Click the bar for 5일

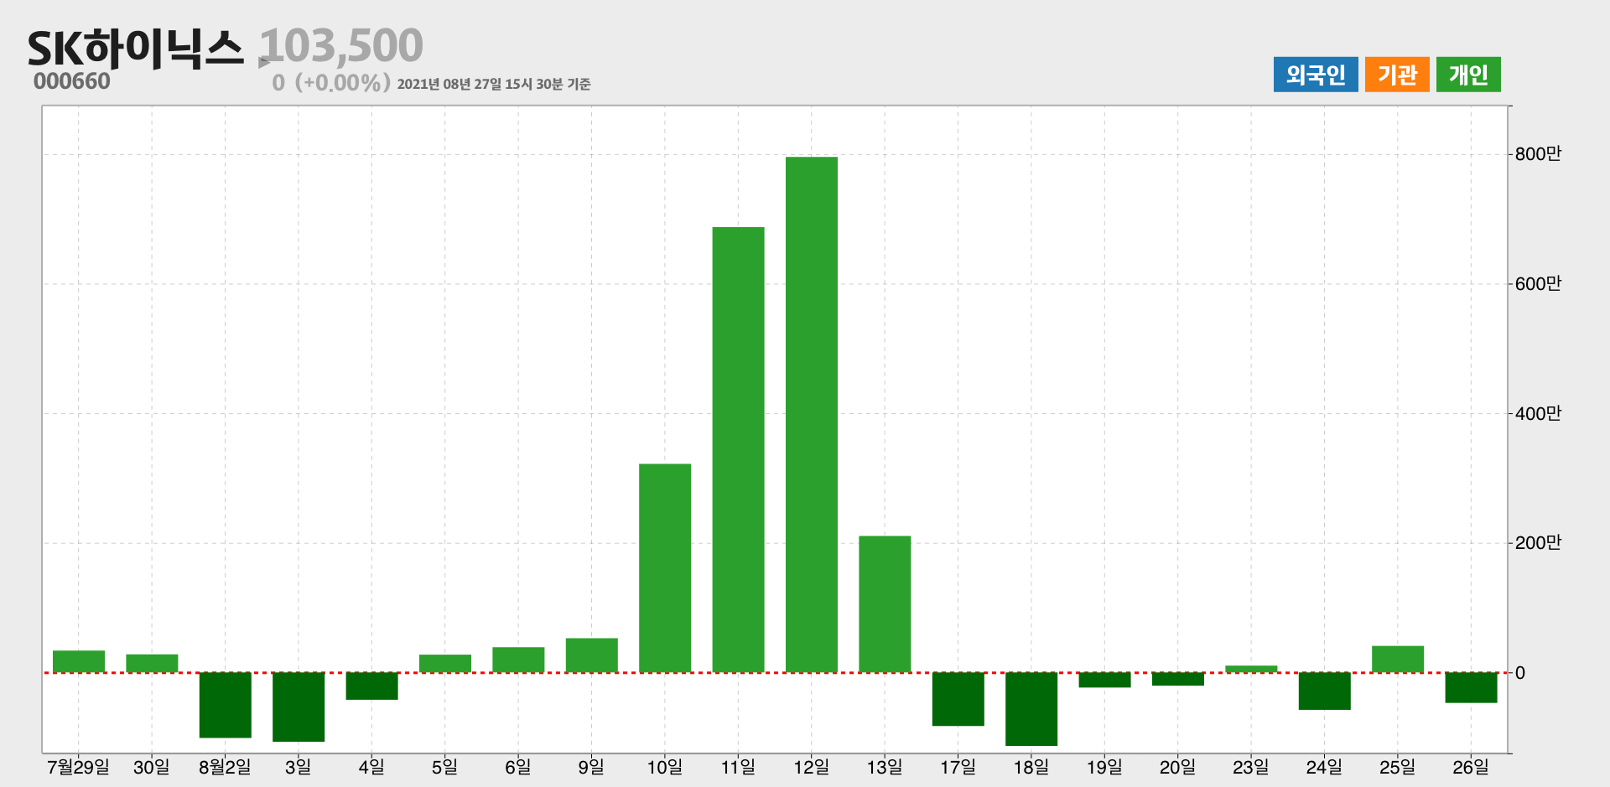(445, 663)
